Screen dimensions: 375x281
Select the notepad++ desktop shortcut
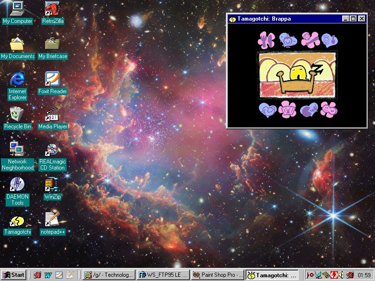click(52, 223)
